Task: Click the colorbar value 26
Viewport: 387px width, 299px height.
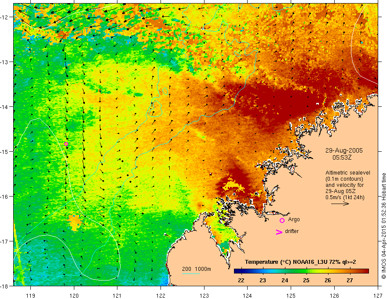Action: [328, 280]
